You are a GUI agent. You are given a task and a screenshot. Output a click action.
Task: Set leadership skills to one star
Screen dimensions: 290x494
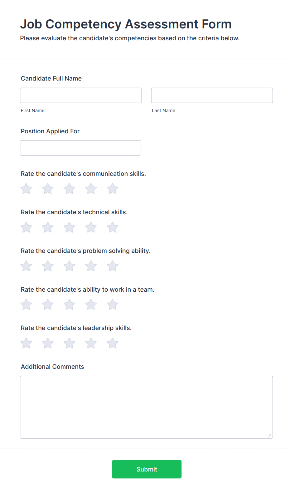[x=26, y=343]
